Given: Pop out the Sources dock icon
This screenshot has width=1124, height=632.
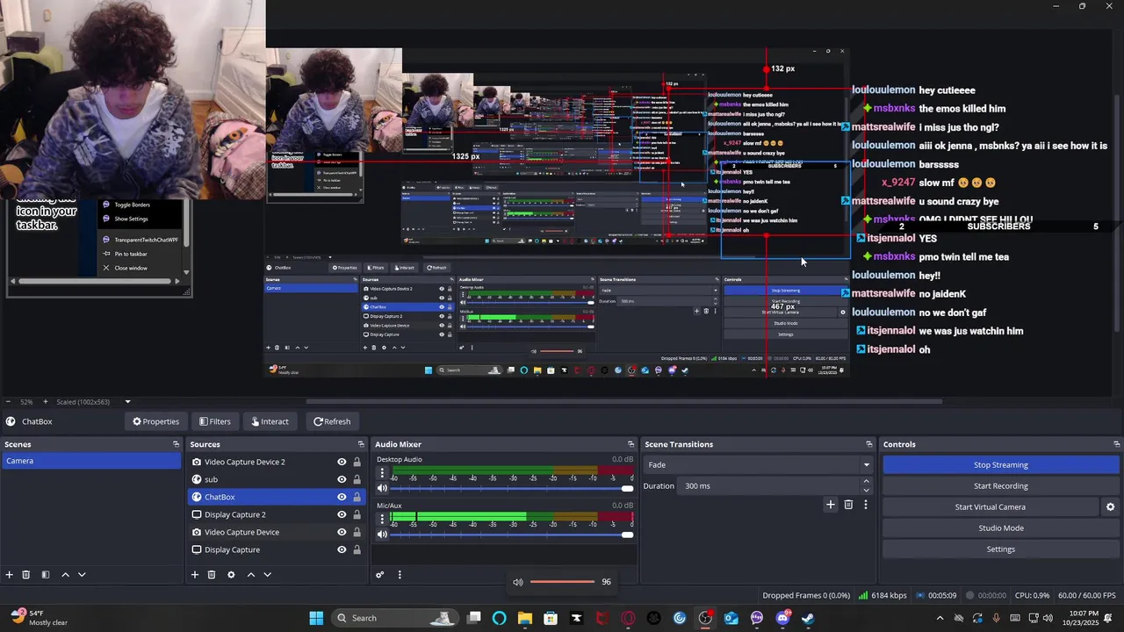Looking at the screenshot, I should 361,444.
